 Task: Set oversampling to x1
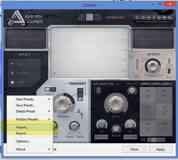(149, 140)
